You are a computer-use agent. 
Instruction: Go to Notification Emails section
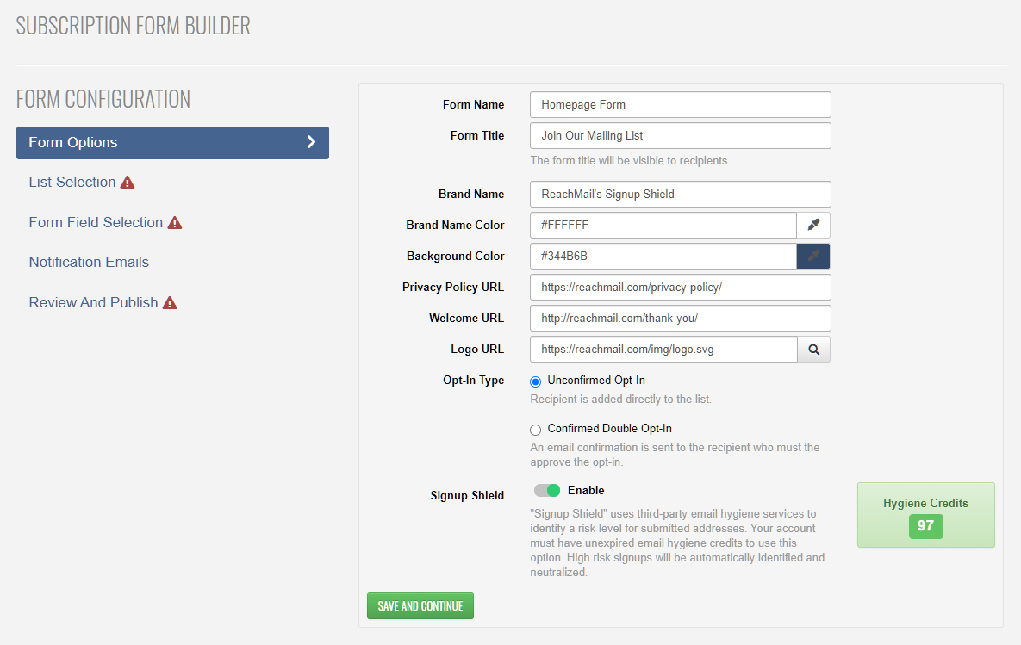[x=89, y=263]
